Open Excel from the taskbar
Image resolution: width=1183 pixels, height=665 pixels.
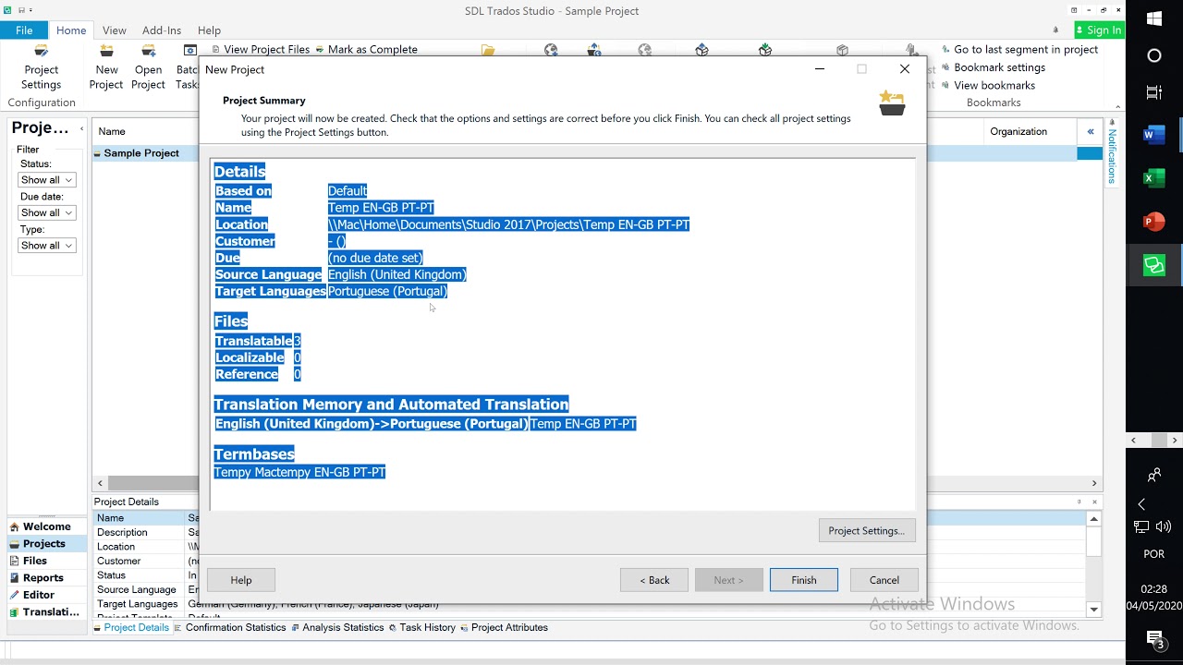click(x=1154, y=178)
